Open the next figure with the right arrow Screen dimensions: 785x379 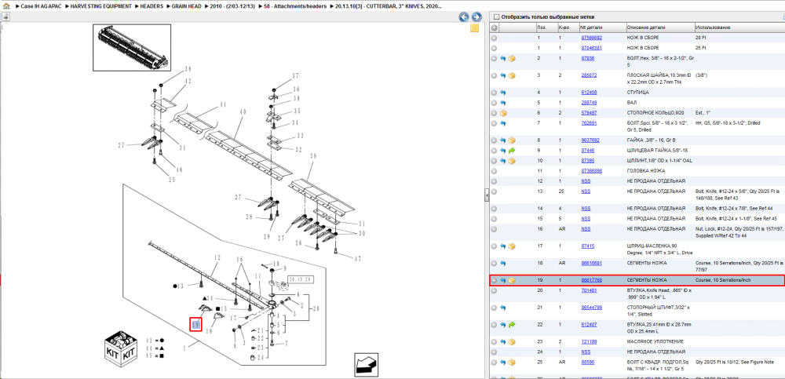pos(476,17)
